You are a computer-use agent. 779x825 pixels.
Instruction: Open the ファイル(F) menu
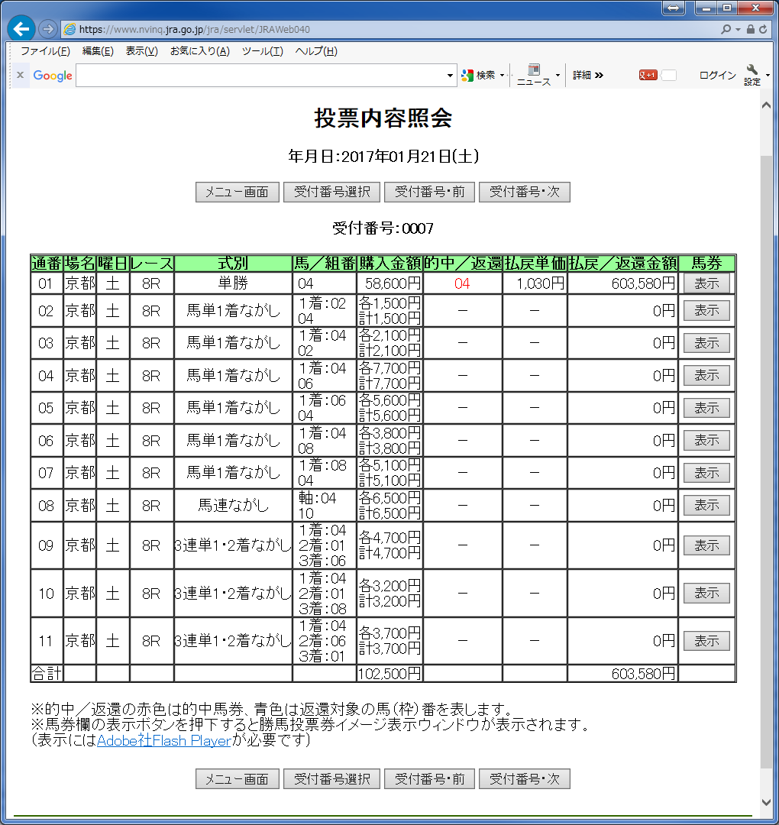coord(45,51)
